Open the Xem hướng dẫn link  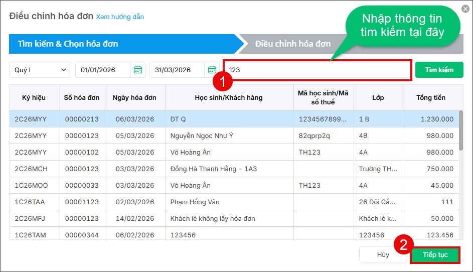[x=120, y=17]
